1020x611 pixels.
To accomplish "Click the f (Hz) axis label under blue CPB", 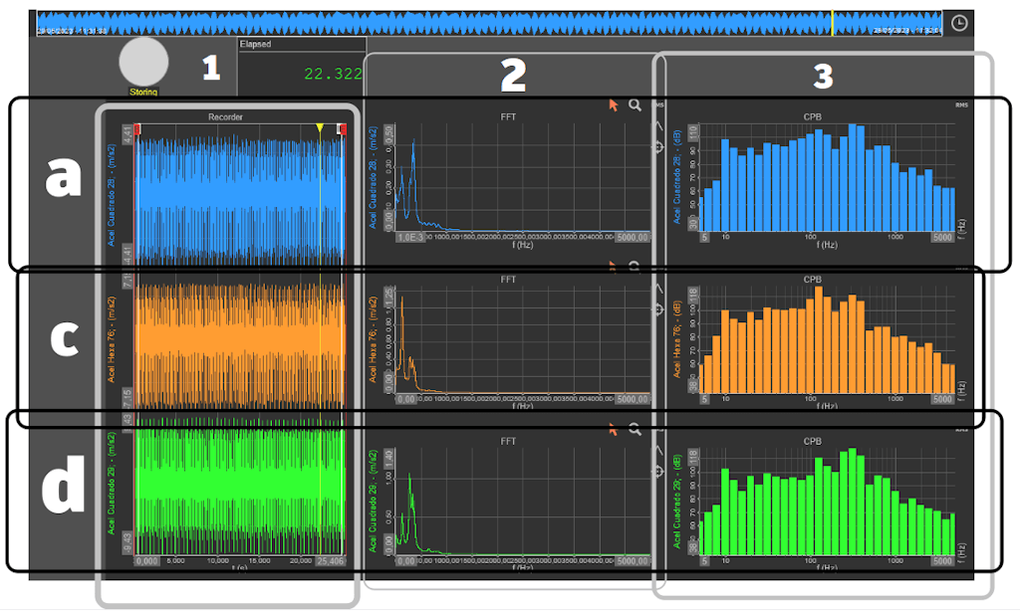I will (826, 245).
